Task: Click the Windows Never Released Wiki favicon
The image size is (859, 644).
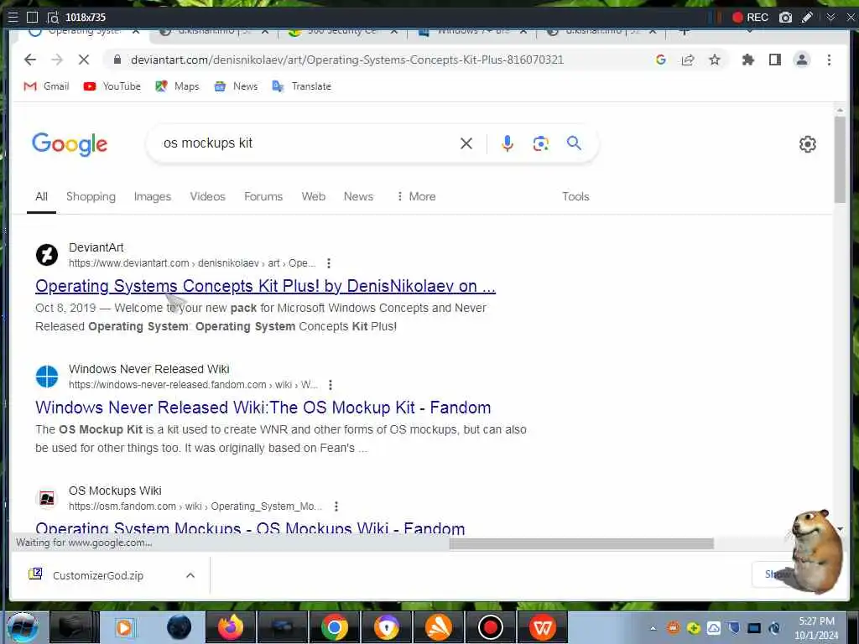Action: 47,377
